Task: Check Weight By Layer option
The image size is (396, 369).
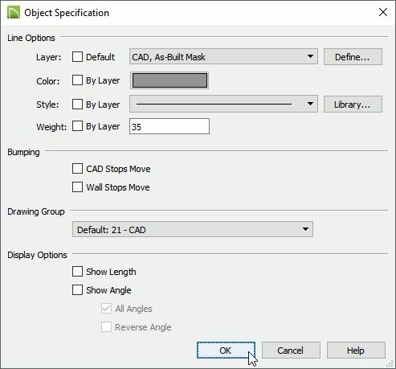Action: coord(77,126)
